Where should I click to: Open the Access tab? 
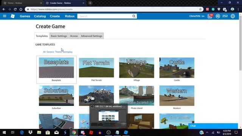[74, 36]
